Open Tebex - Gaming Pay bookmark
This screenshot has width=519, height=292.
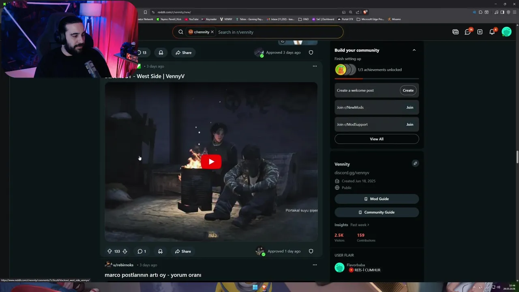click(x=249, y=19)
